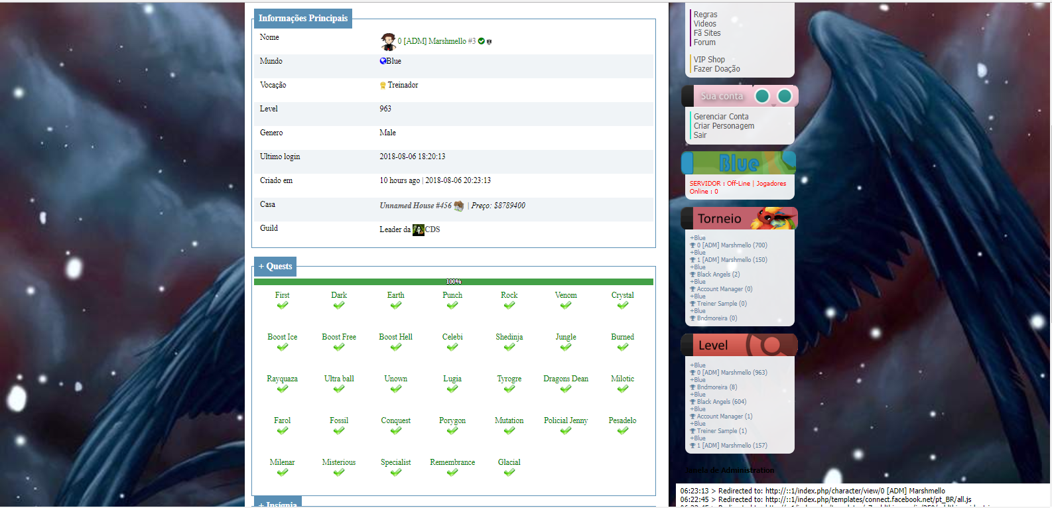Click the trophy icon beside Bndmoreira (8)
Screen dimensions: 1052x508
coord(692,387)
